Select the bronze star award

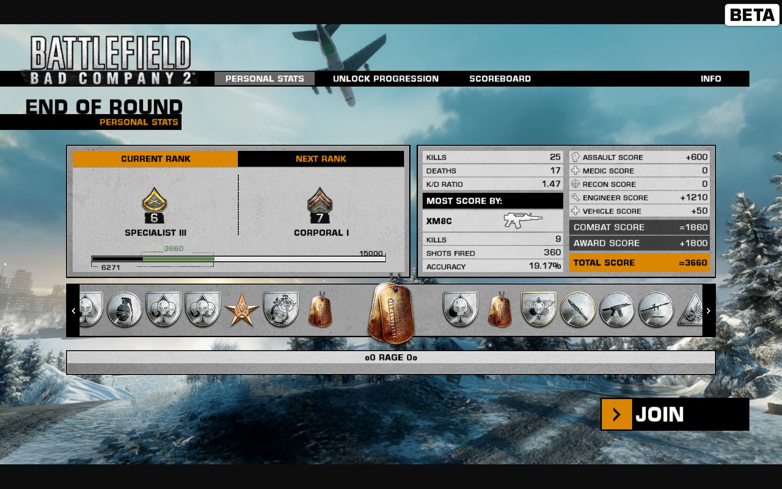point(242,310)
